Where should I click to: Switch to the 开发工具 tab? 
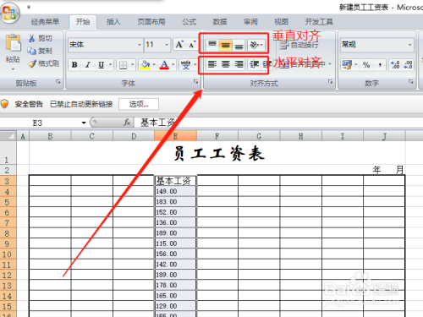point(319,22)
